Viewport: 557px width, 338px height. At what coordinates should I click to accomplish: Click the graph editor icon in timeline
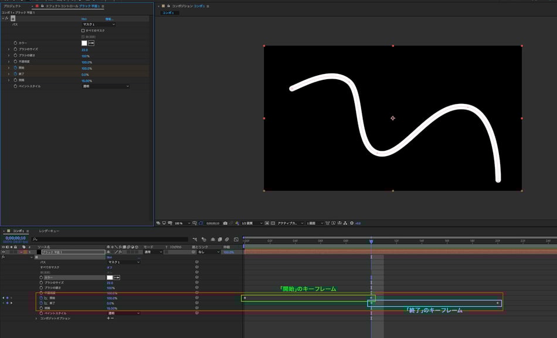click(x=235, y=239)
